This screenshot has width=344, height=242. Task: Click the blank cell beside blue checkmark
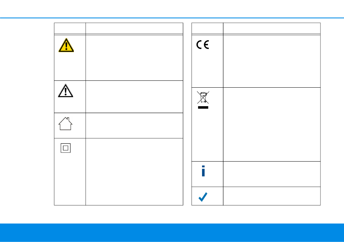[x=272, y=196]
